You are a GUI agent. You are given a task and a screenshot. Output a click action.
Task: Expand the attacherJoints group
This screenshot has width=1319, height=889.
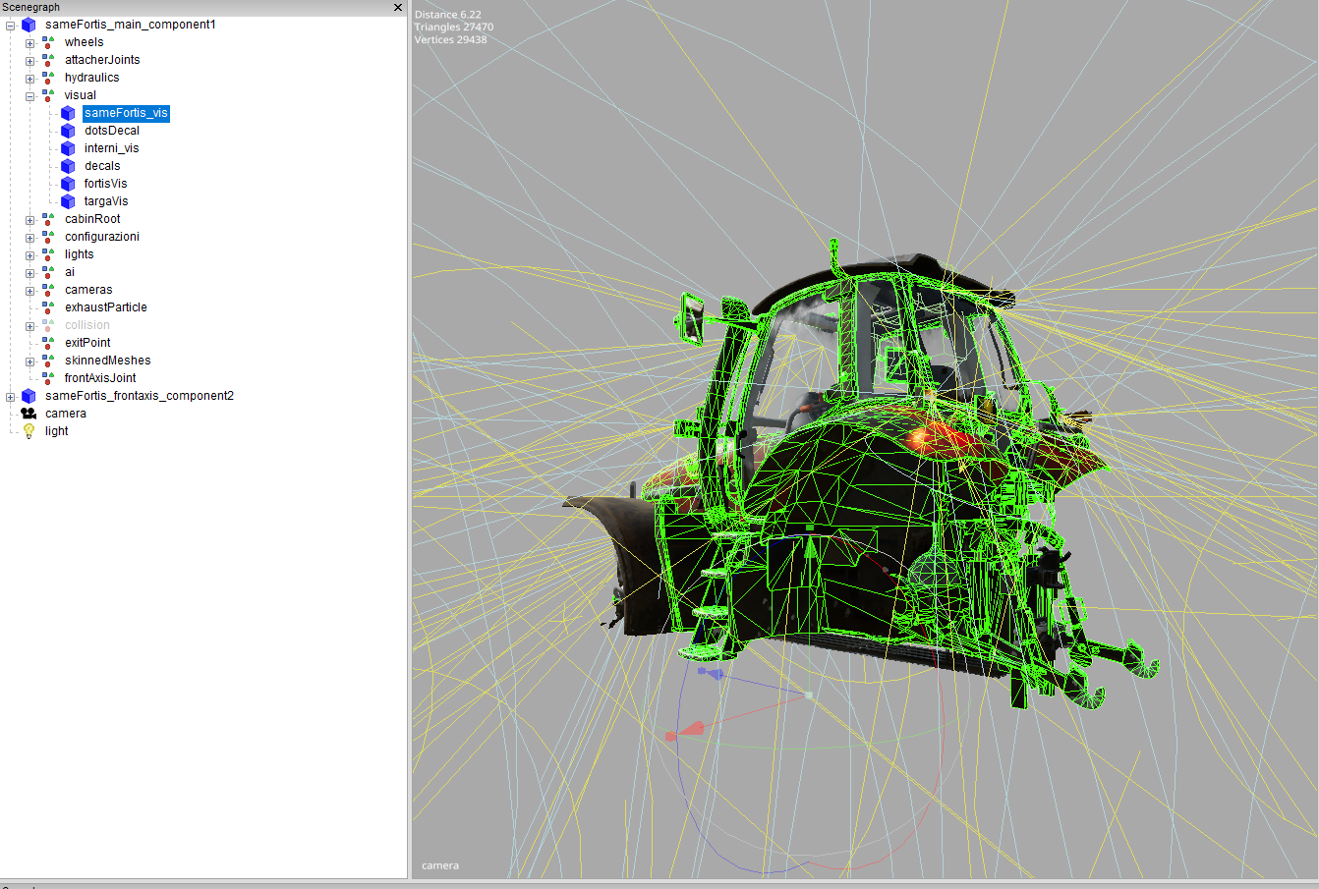(x=29, y=61)
